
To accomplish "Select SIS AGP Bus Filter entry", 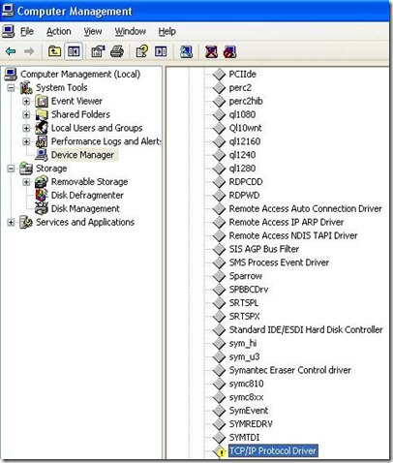I will pos(264,249).
